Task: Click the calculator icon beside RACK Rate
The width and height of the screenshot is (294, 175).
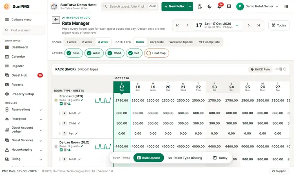Action: (281, 69)
